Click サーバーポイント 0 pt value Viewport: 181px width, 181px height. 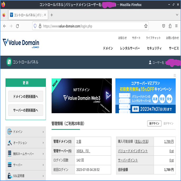(172, 160)
